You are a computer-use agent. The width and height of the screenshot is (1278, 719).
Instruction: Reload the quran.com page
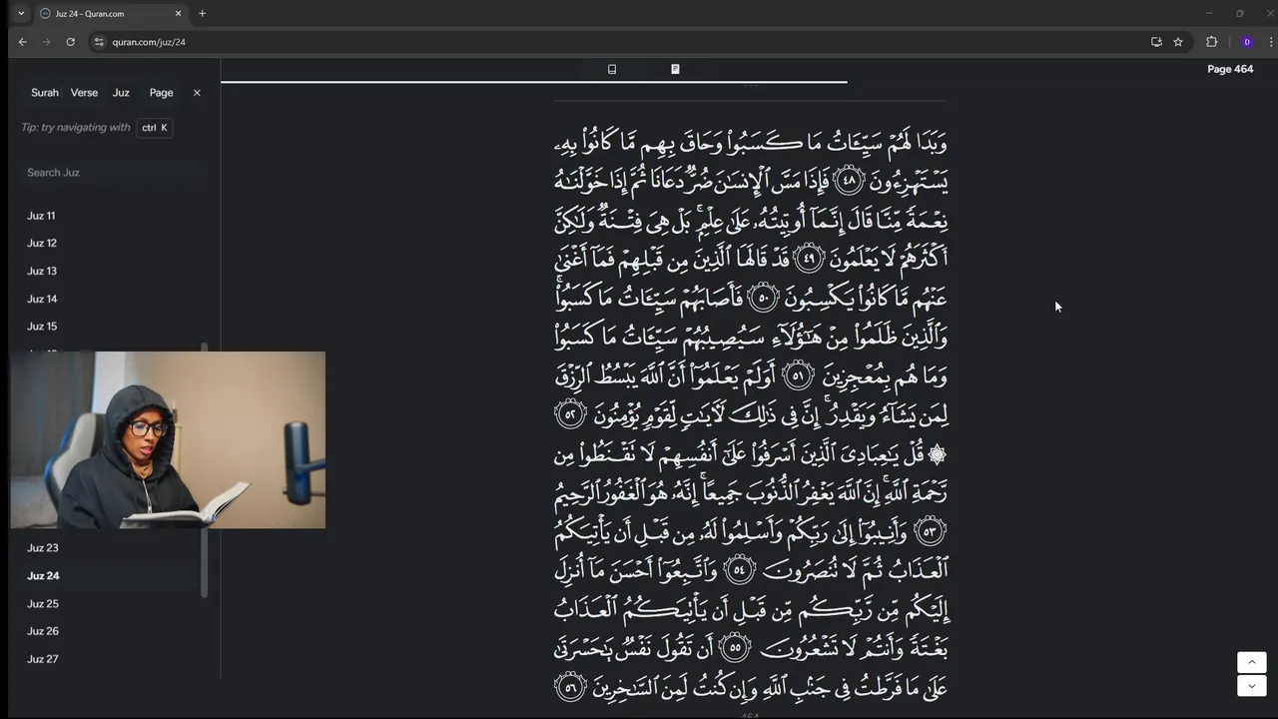click(70, 42)
